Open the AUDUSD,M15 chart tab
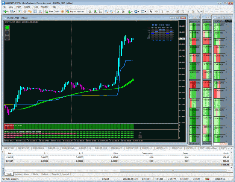This screenshot has height=182, width=235. 85,148
